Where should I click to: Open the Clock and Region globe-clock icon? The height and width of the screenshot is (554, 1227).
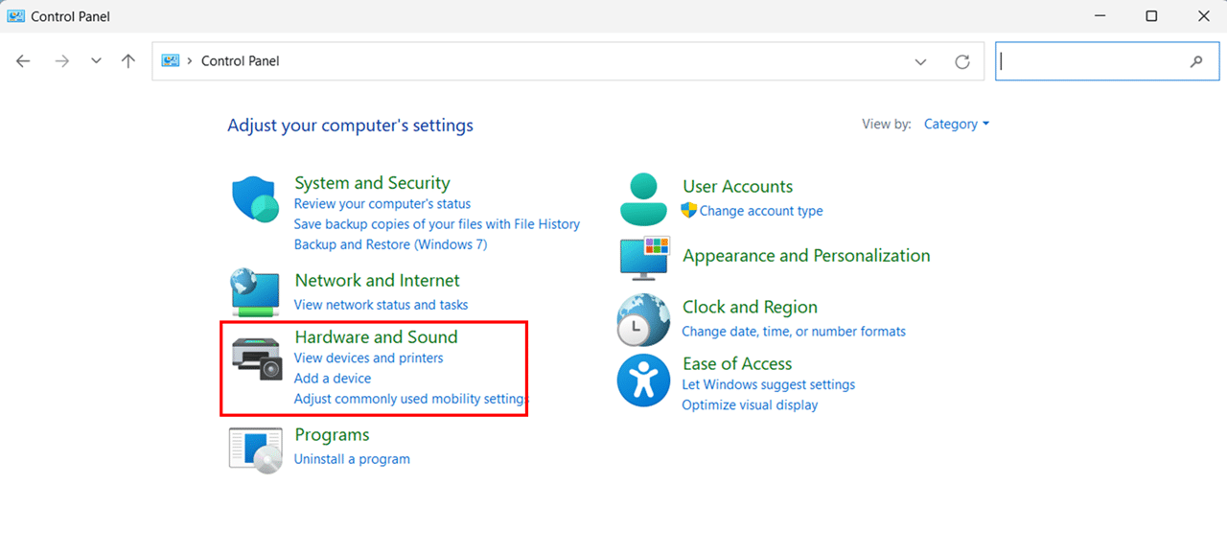point(642,319)
